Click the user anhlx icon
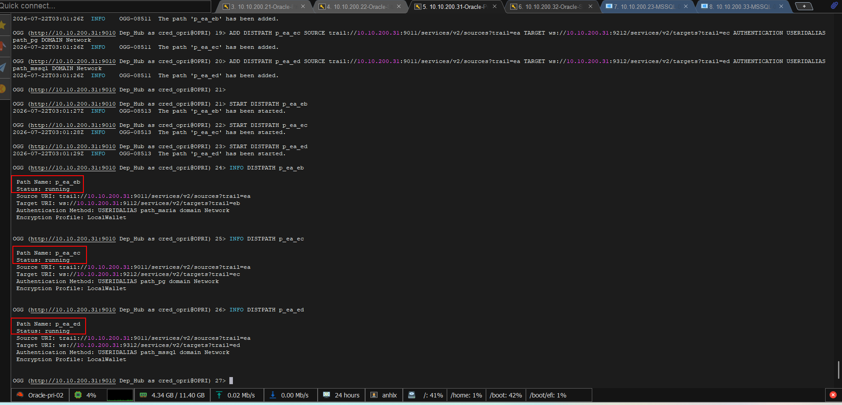This screenshot has width=842, height=405. pos(374,395)
